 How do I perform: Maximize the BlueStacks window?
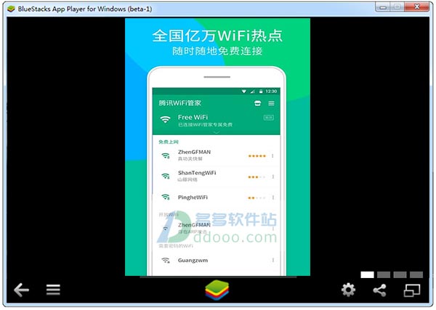(x=397, y=7)
